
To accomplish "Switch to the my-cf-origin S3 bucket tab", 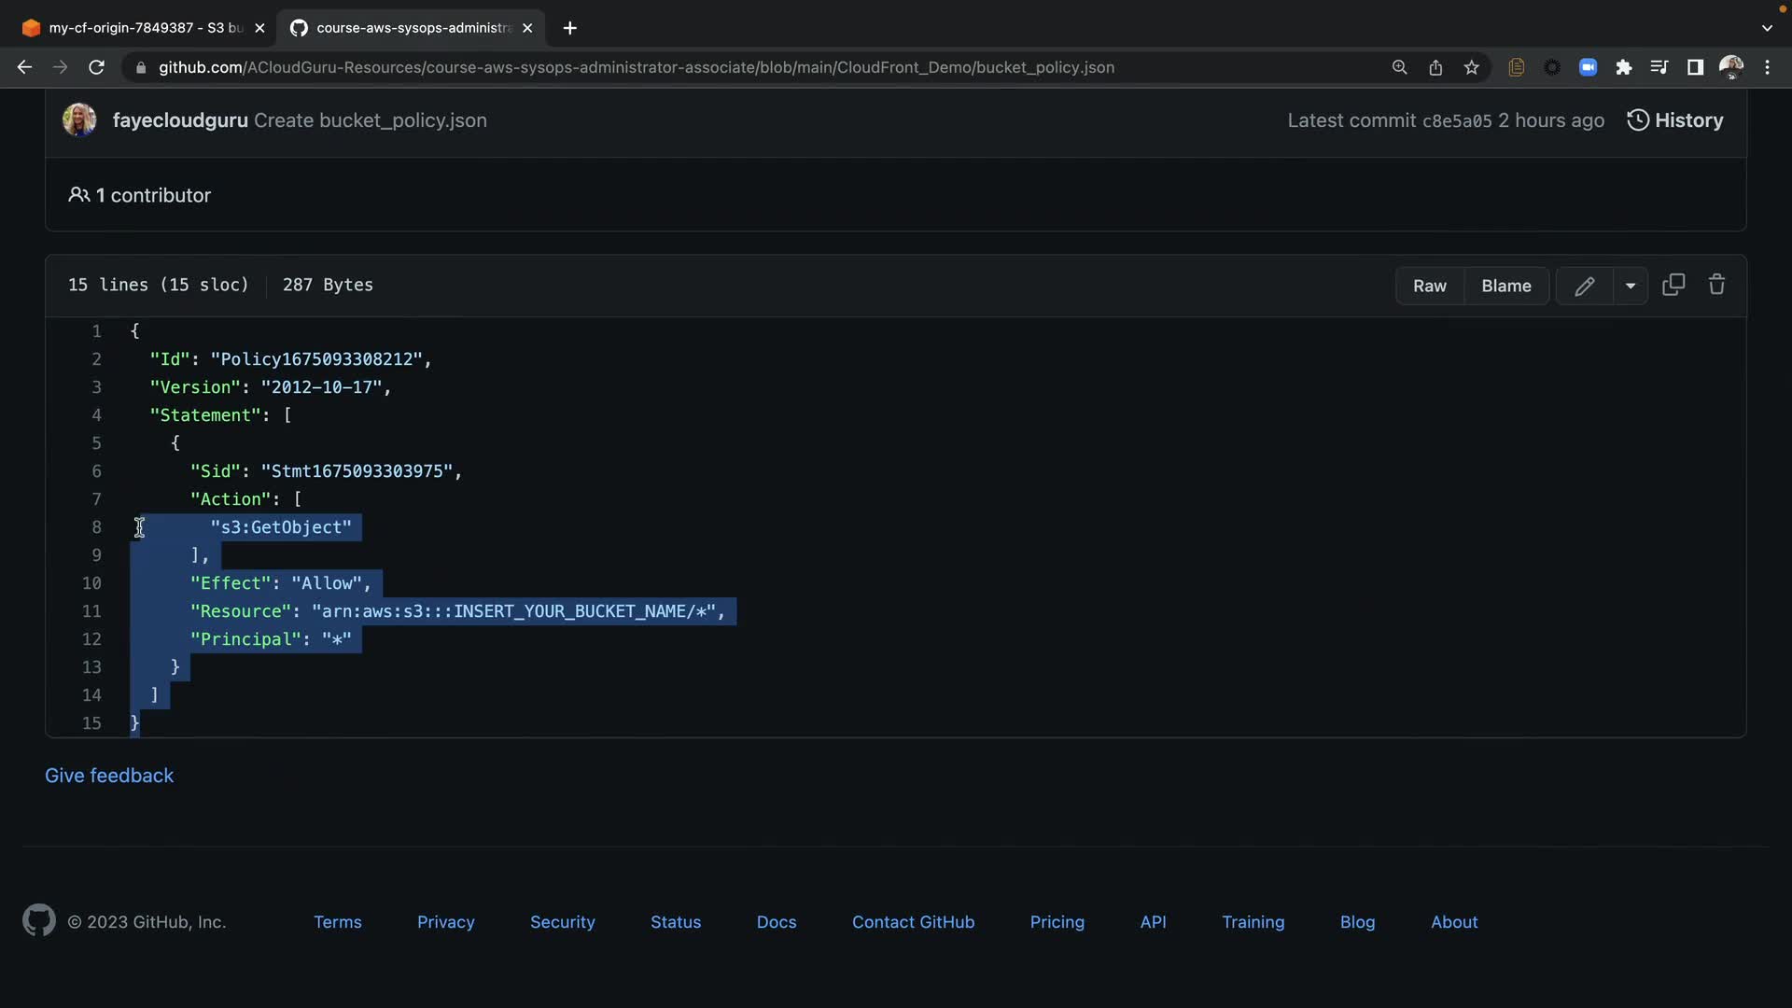I will pos(140,28).
